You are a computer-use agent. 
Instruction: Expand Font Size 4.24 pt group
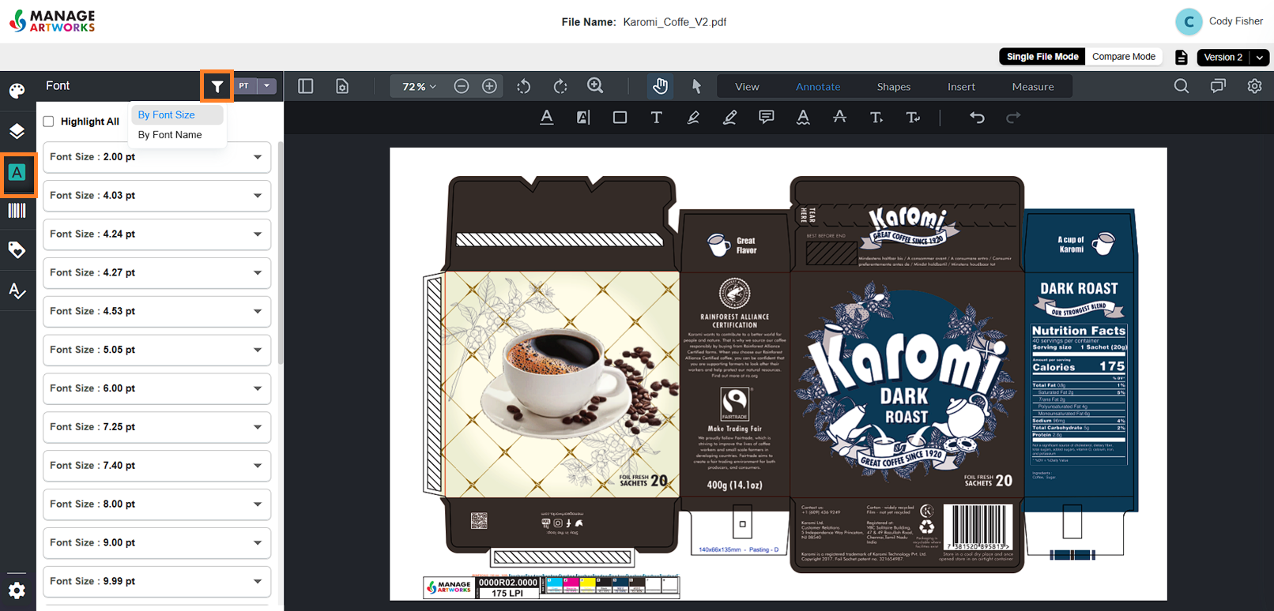click(x=157, y=234)
